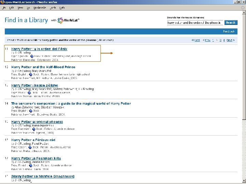Open the Harry Potter ja Feeniksin kilta result

tap(36, 158)
